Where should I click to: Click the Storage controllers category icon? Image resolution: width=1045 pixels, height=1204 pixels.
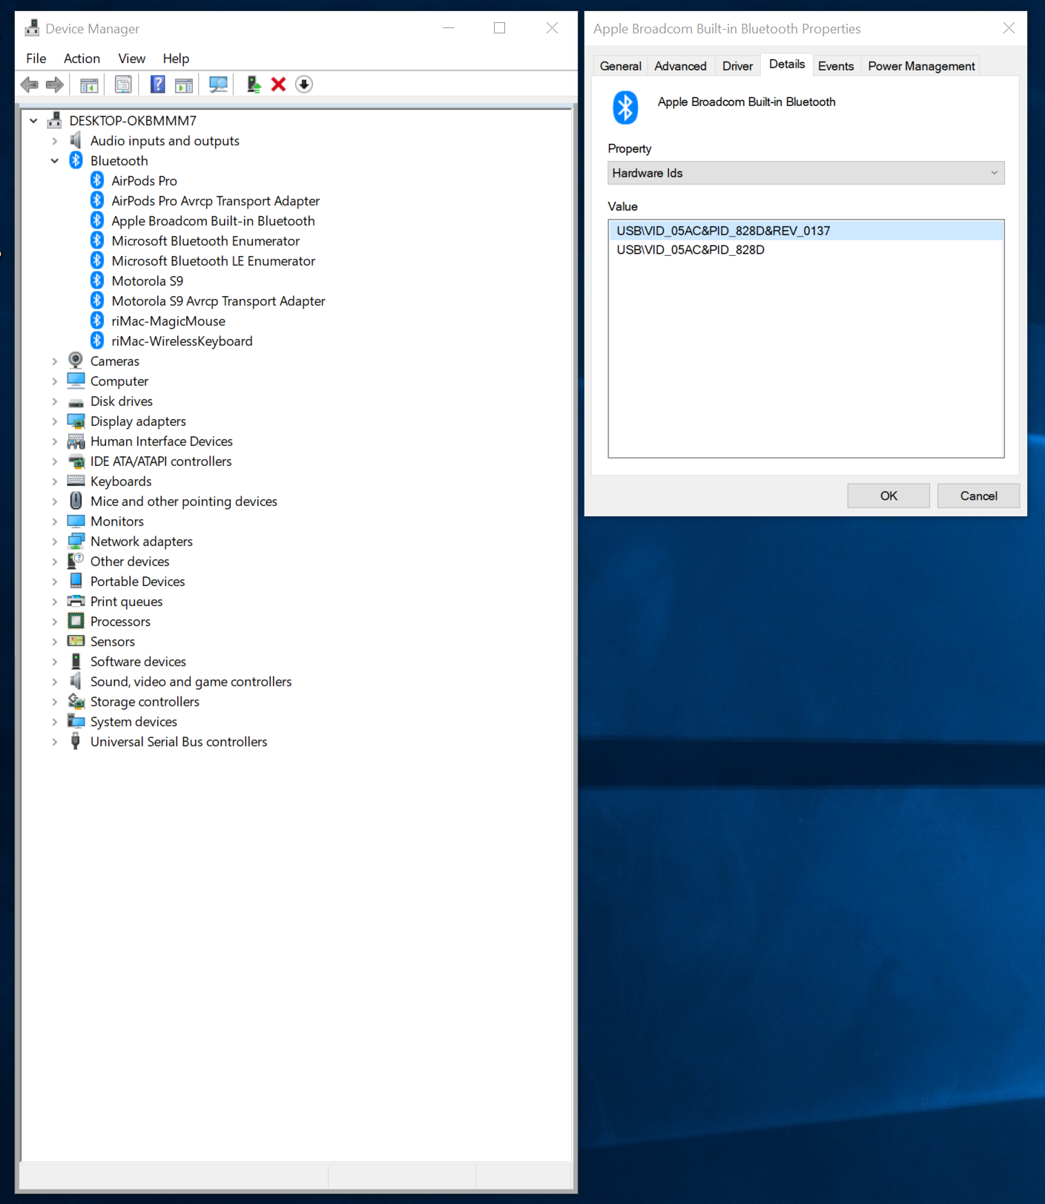pos(76,701)
